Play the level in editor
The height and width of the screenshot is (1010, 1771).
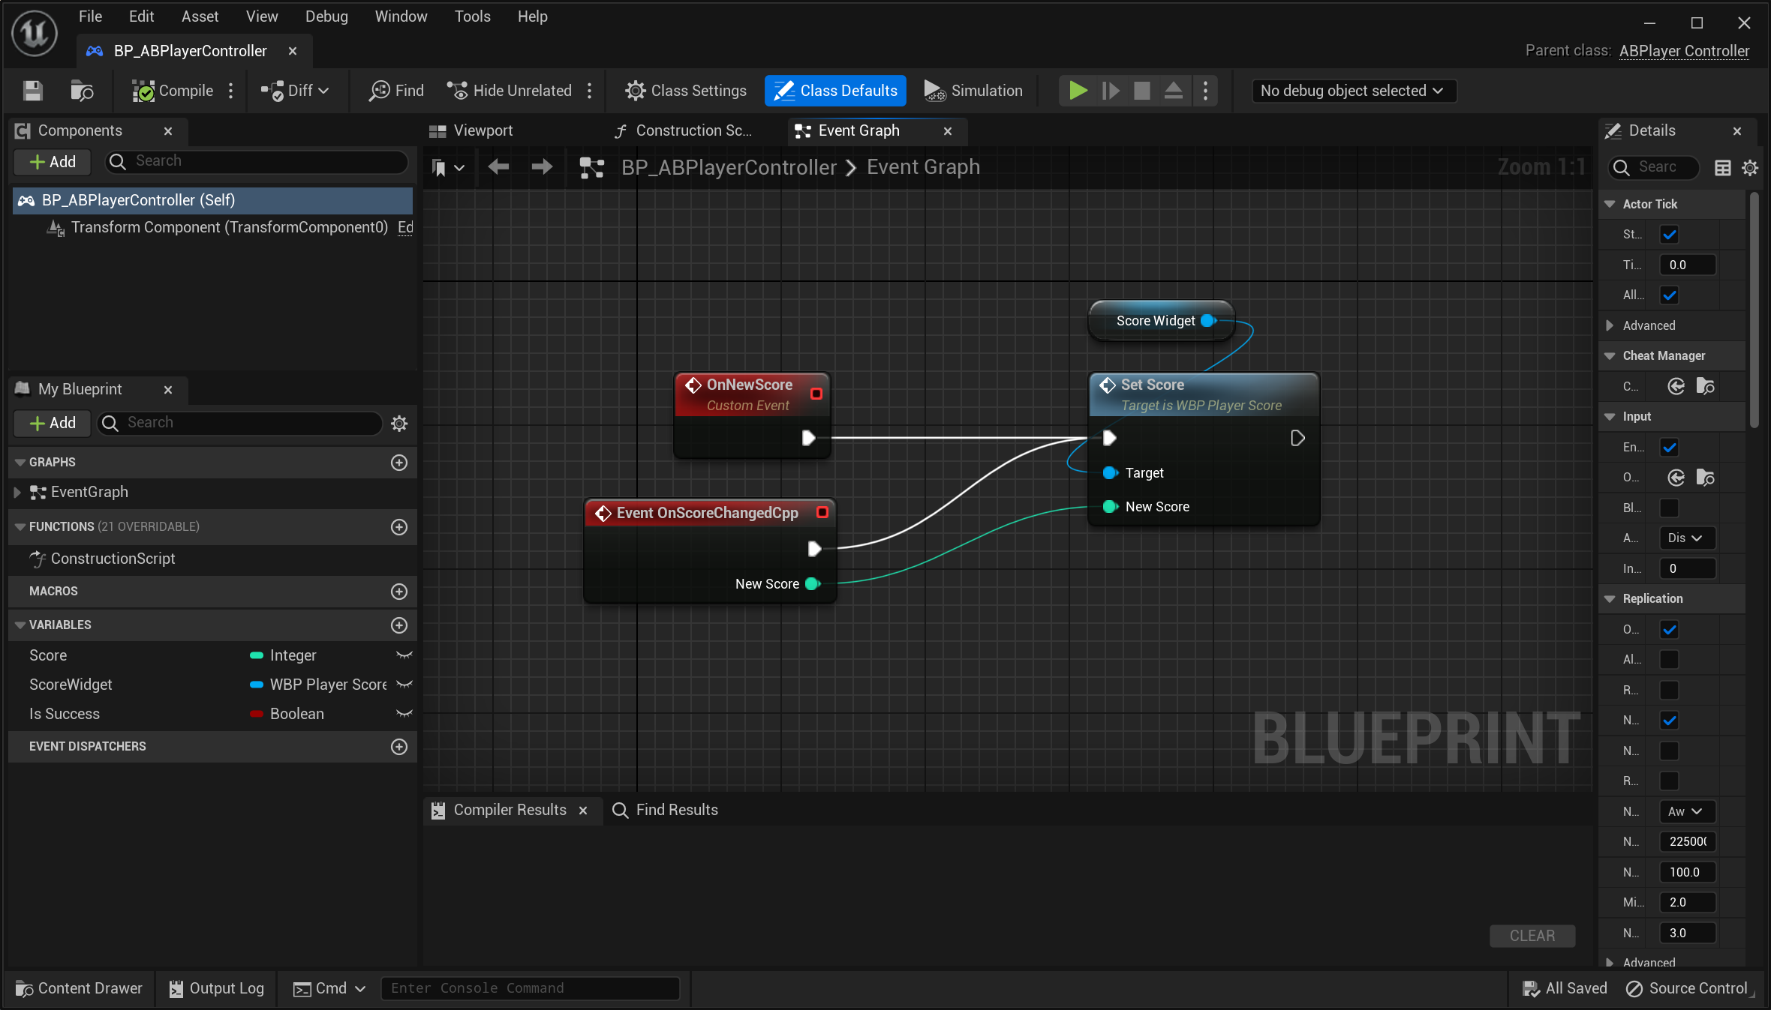[1078, 91]
